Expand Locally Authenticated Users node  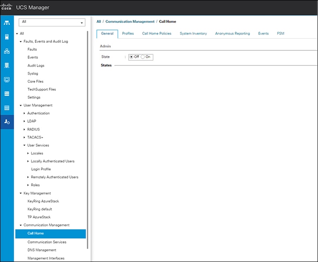click(x=28, y=161)
